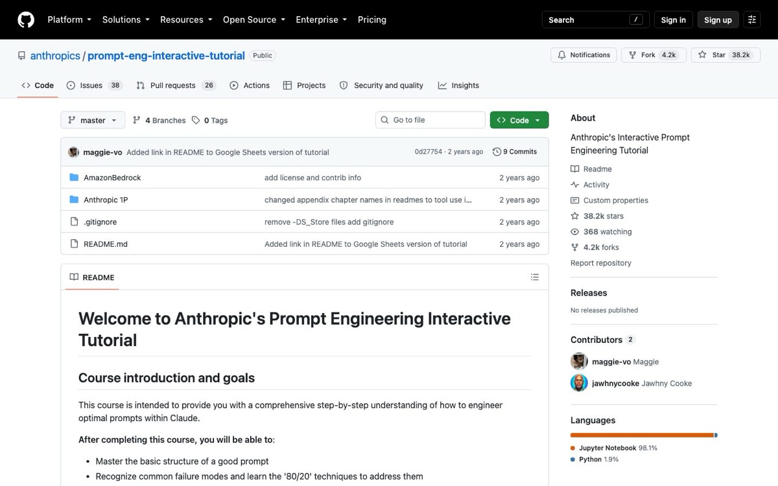Open 'remove -DS_Store files add gitignore' commit message
The width and height of the screenshot is (778, 486).
click(329, 222)
